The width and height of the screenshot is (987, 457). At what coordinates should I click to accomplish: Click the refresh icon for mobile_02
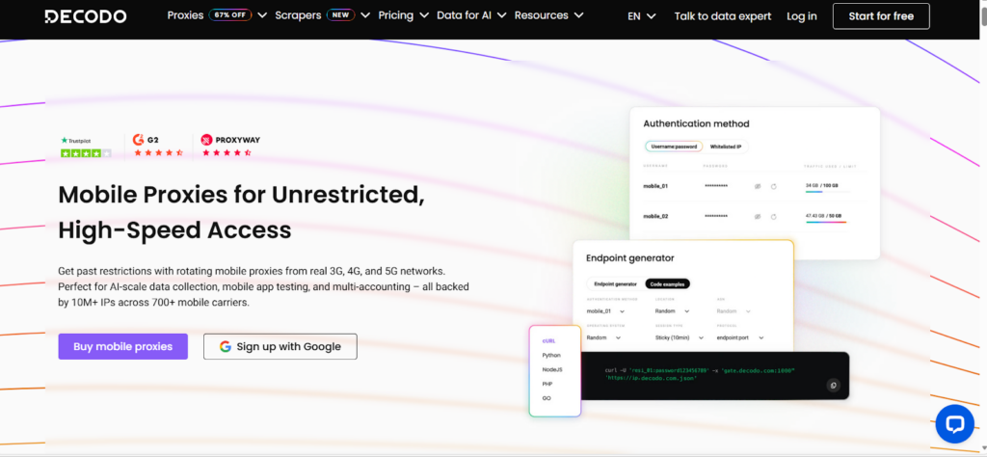point(773,217)
